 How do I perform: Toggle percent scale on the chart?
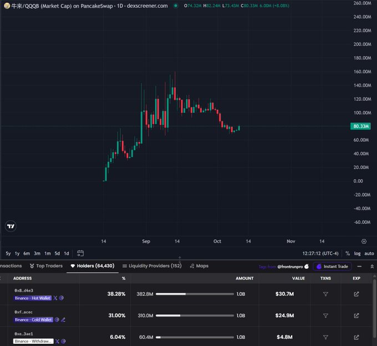click(x=348, y=253)
